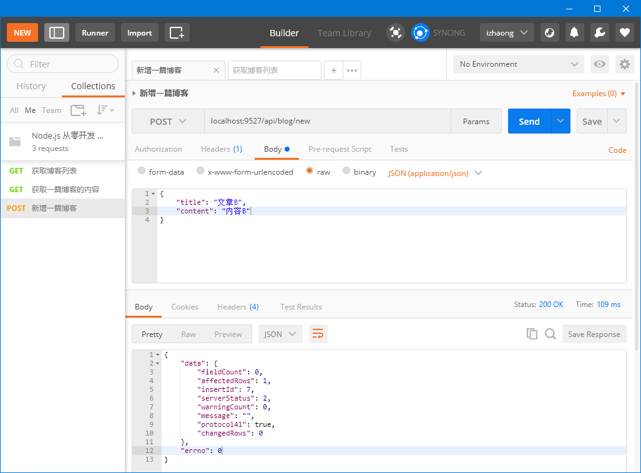Open the request Headers (1) tab
Screen dimensions: 641x473
pyautogui.click(x=222, y=149)
